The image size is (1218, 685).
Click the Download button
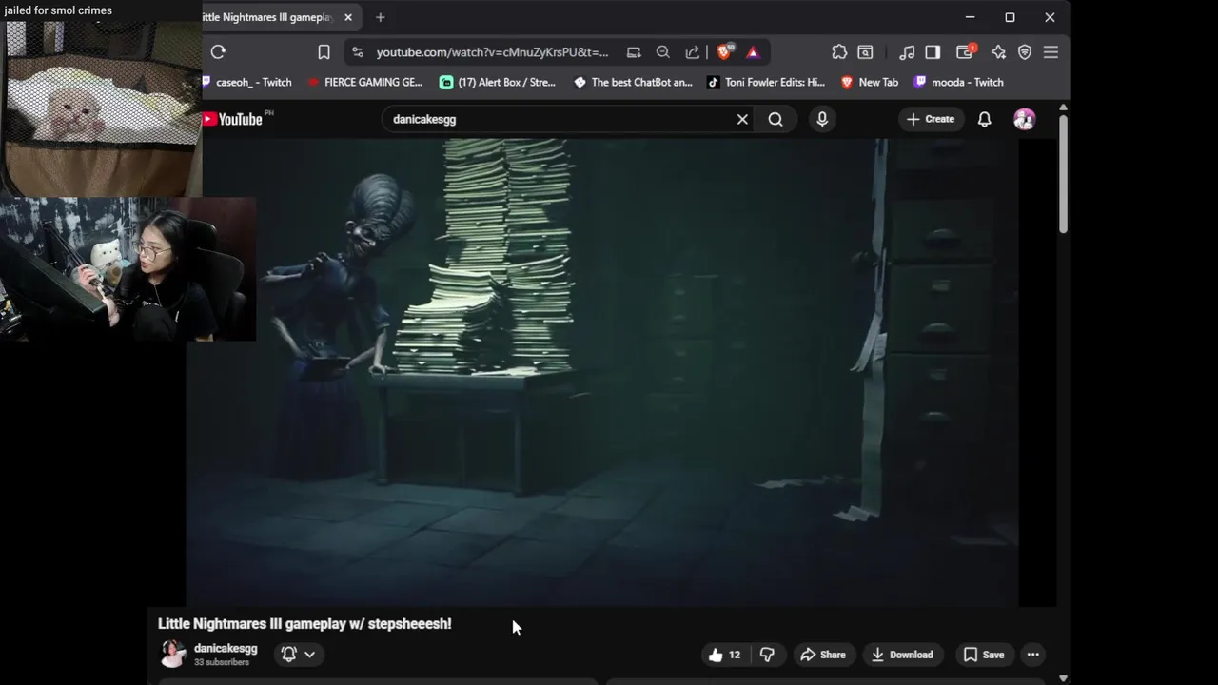coord(902,655)
